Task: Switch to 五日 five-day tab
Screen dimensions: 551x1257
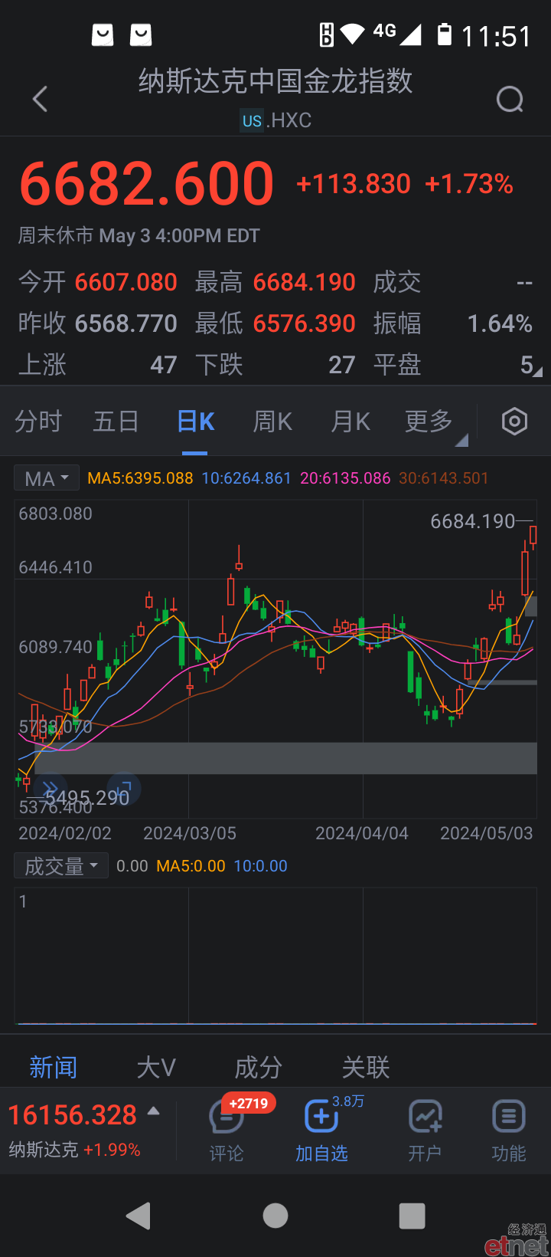Action: click(x=116, y=422)
